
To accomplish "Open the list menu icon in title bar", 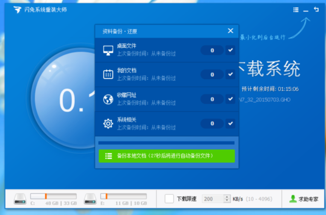I will click(x=296, y=10).
